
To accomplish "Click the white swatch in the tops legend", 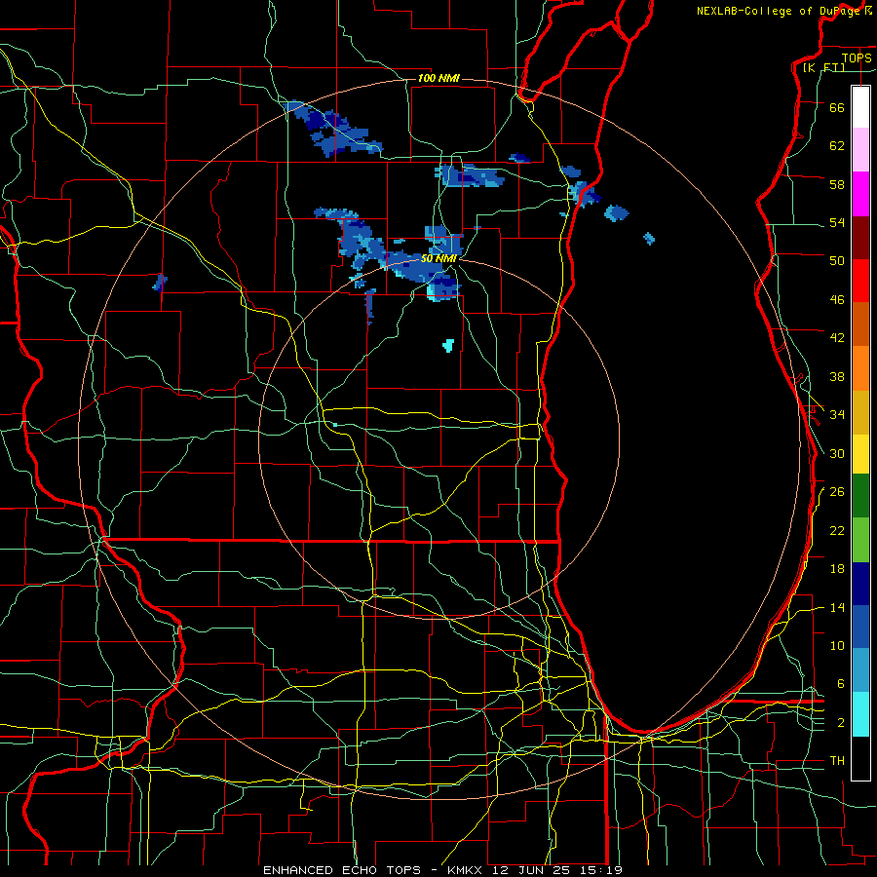I will click(x=860, y=107).
